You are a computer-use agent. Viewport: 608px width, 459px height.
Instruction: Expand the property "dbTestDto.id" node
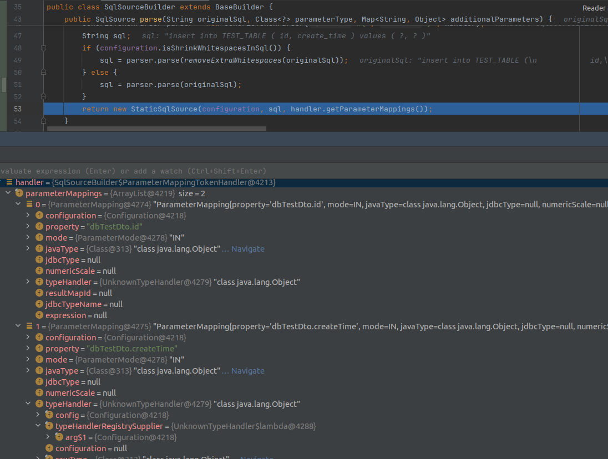point(28,226)
